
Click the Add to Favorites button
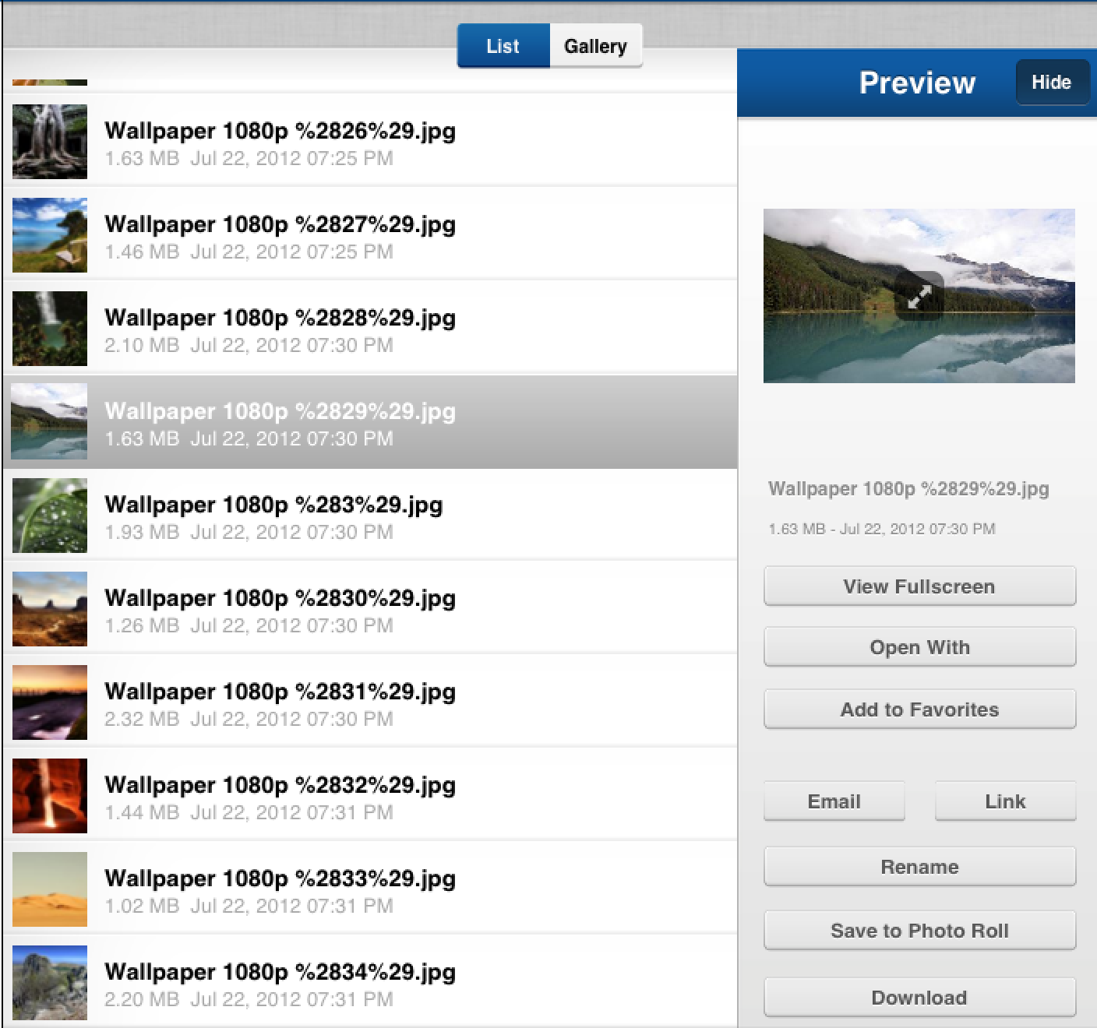click(x=919, y=709)
